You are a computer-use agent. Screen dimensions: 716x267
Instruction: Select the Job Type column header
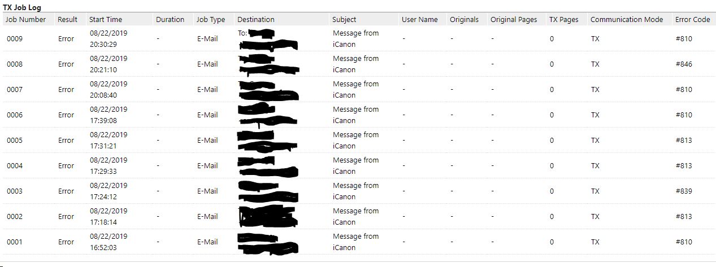[x=210, y=19]
